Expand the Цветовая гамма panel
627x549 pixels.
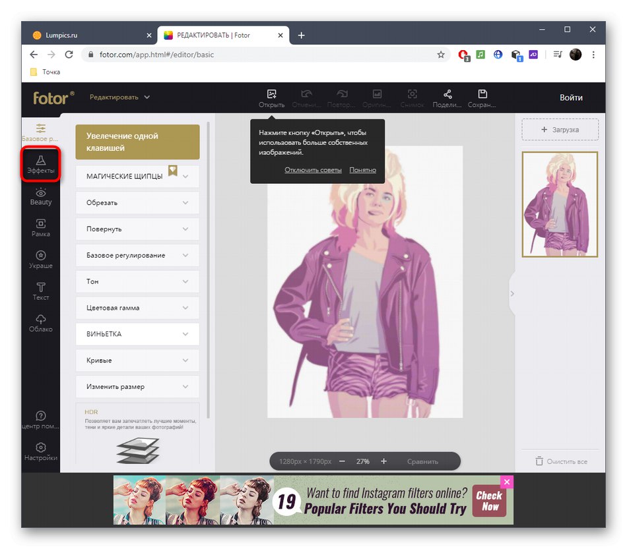[x=137, y=308]
